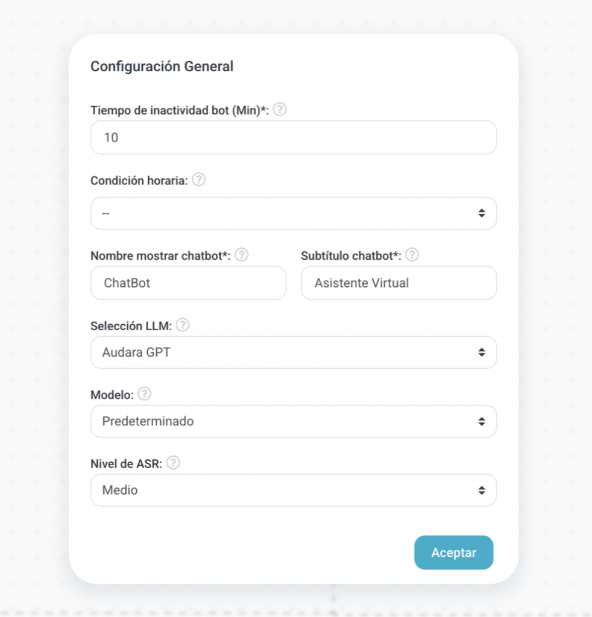Click the Selección LLM label text

point(131,326)
